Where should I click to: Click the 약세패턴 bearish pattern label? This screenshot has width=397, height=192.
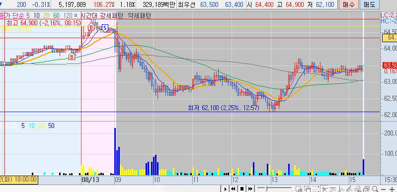click(x=140, y=16)
